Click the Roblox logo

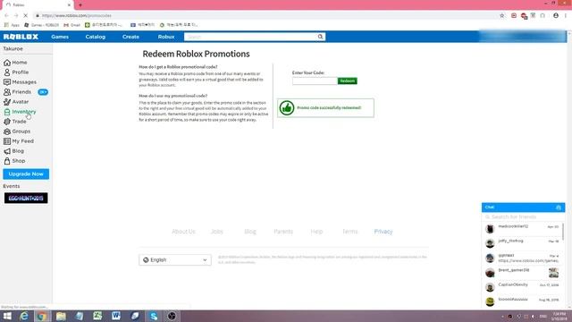[x=21, y=37]
